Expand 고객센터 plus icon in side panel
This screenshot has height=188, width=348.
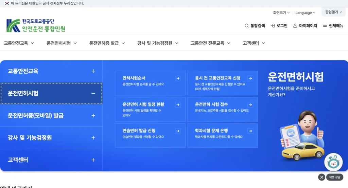(x=93, y=160)
